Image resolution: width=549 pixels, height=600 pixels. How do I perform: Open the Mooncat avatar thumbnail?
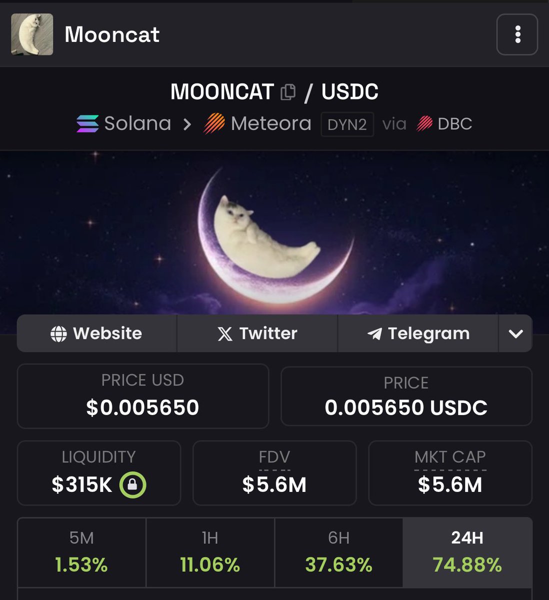[x=32, y=34]
